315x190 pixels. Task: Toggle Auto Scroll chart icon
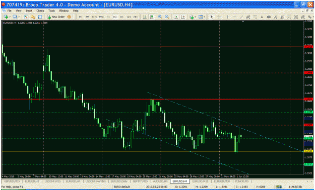point(176,17)
